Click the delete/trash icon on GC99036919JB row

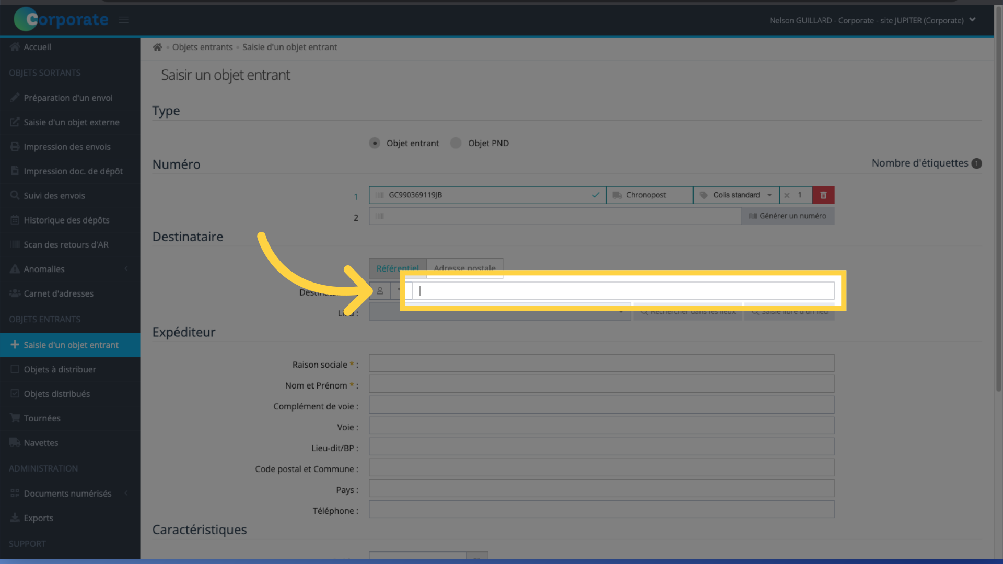tap(823, 195)
